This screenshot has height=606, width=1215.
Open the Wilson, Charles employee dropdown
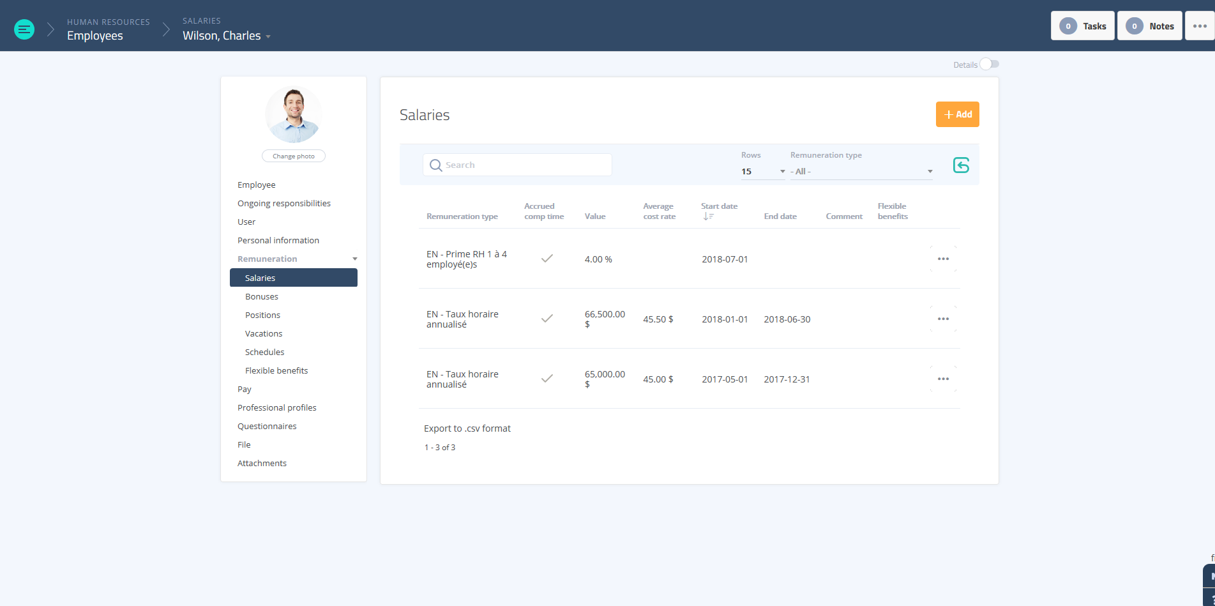pyautogui.click(x=227, y=36)
